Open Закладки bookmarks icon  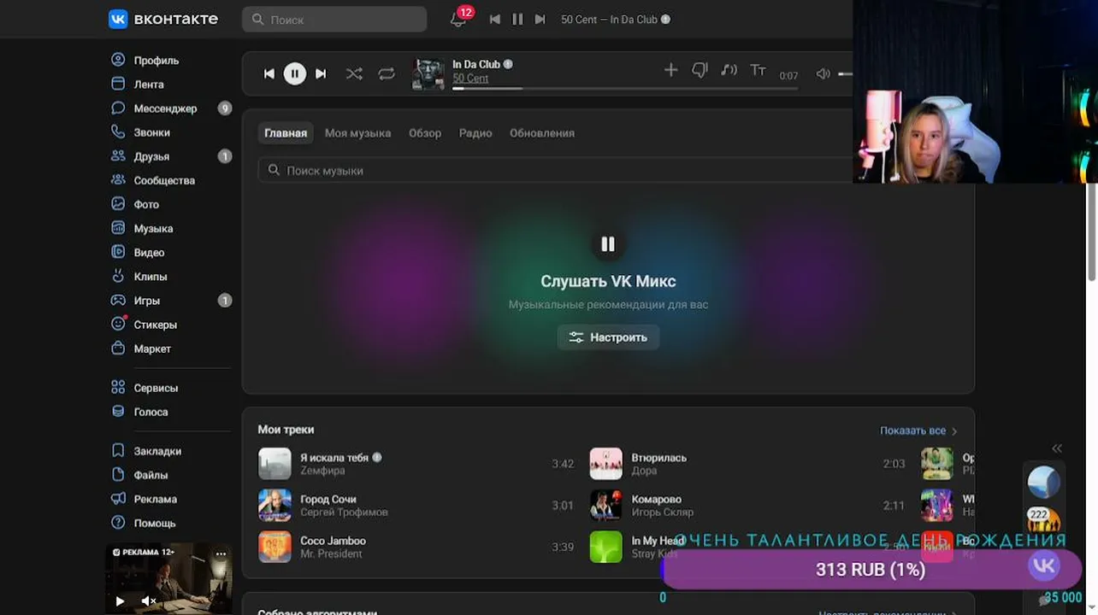pyautogui.click(x=119, y=451)
